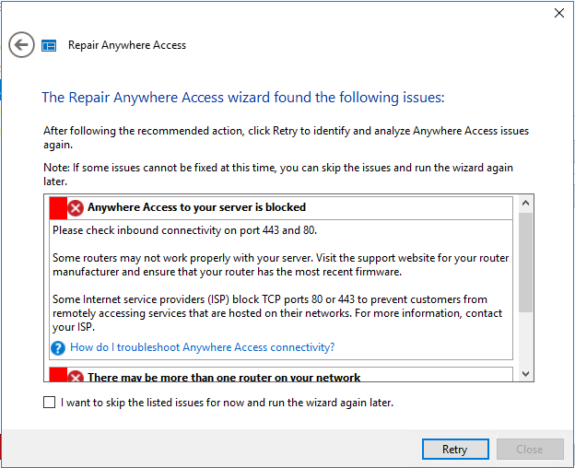Click the scroll down arrow of issues list
Viewport: 575px width, 468px height.
pos(525,374)
